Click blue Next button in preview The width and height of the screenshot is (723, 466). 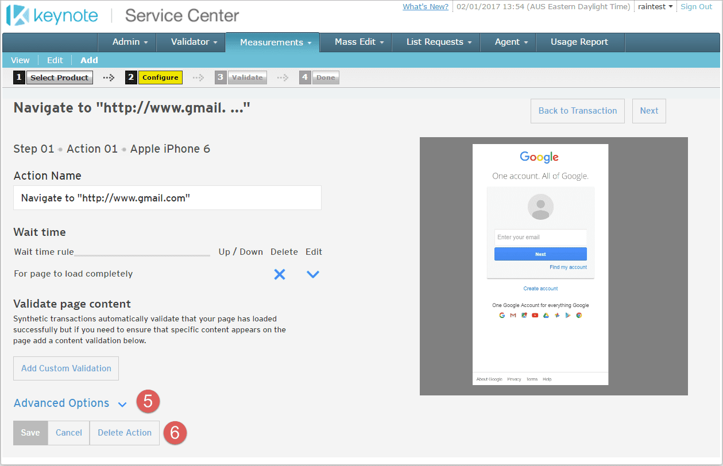(x=540, y=254)
